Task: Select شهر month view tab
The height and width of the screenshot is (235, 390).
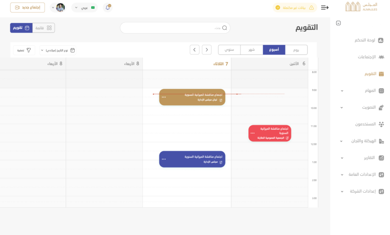Action: (x=252, y=50)
